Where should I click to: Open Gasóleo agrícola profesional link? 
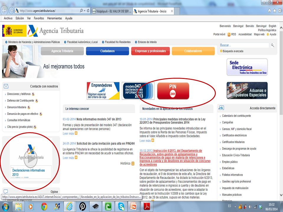pyautogui.click(x=236, y=182)
